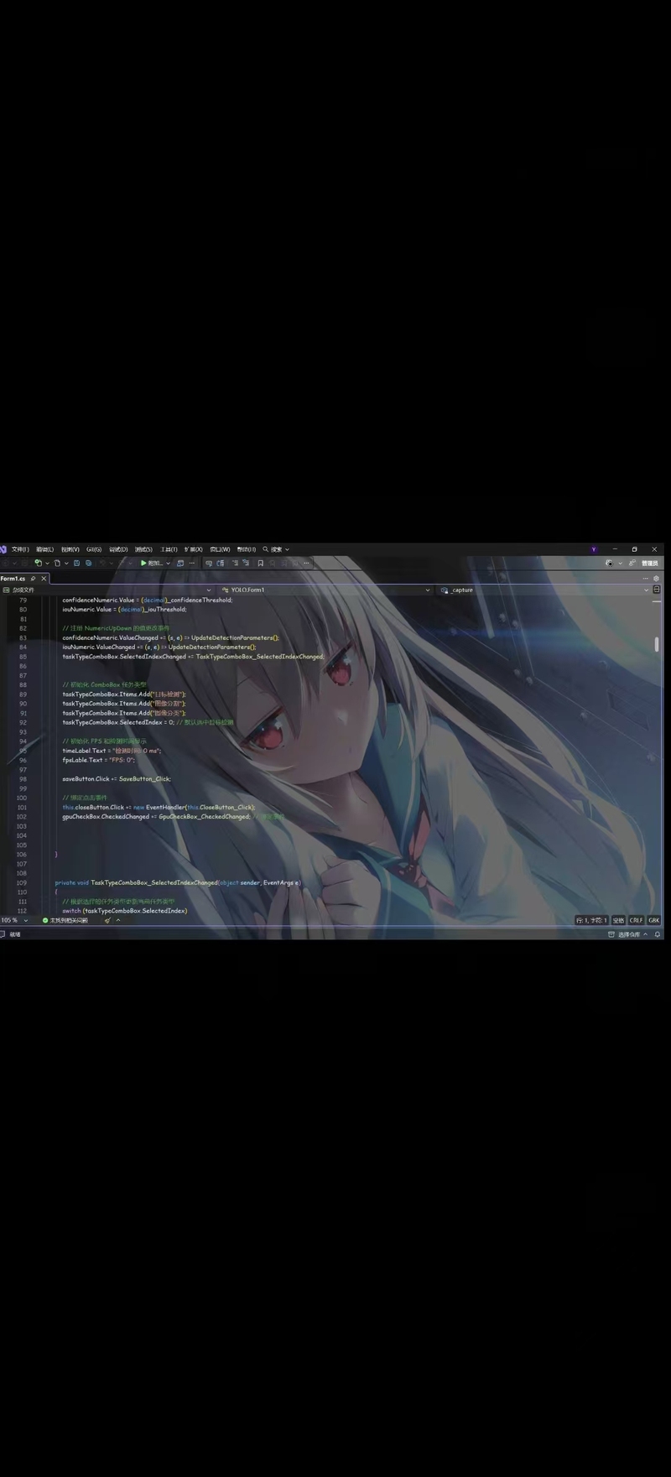This screenshot has height=1477, width=671.
Task: Open the 工具(T) menu
Action: click(169, 549)
